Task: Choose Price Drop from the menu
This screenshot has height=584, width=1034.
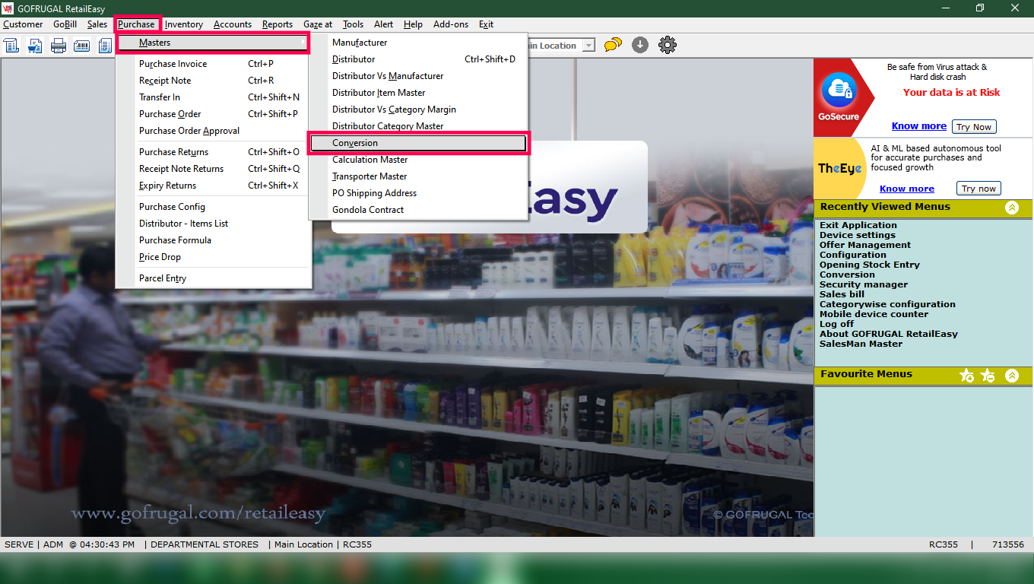Action: coord(214,257)
